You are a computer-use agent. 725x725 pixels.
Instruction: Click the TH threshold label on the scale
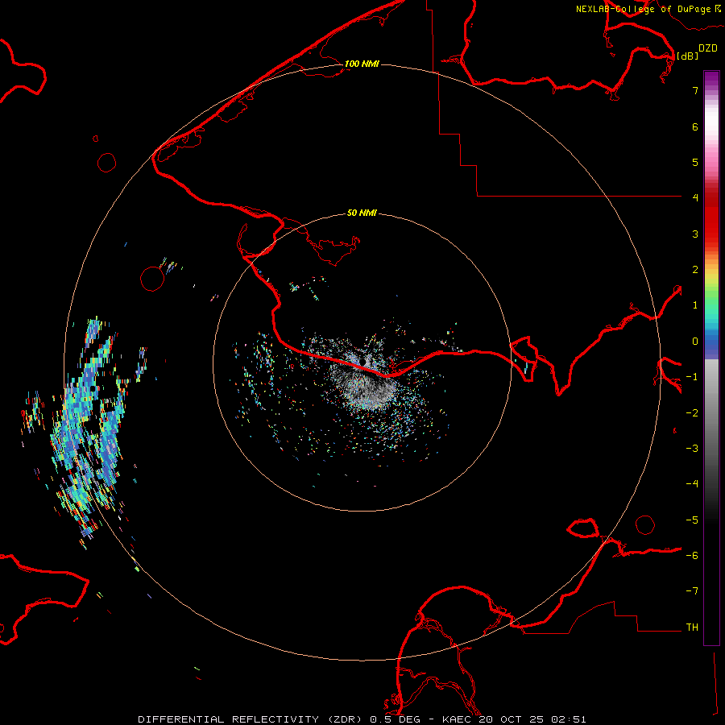[692, 628]
